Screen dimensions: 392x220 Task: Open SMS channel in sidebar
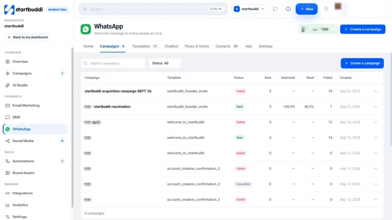click(35, 117)
